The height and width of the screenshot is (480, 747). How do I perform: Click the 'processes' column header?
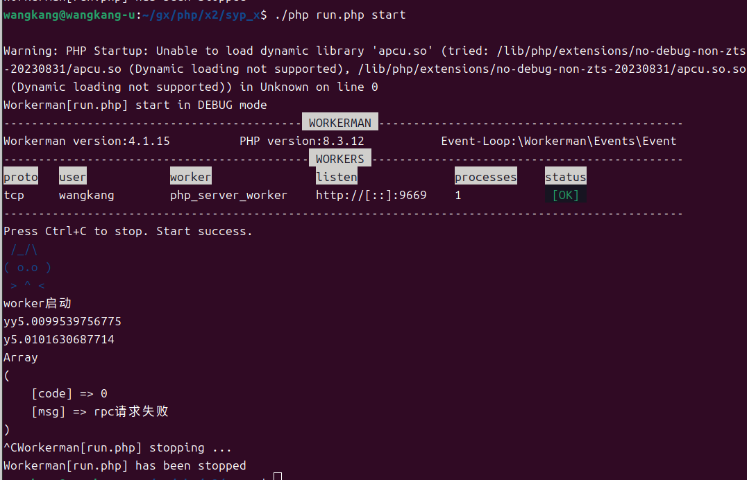[485, 177]
